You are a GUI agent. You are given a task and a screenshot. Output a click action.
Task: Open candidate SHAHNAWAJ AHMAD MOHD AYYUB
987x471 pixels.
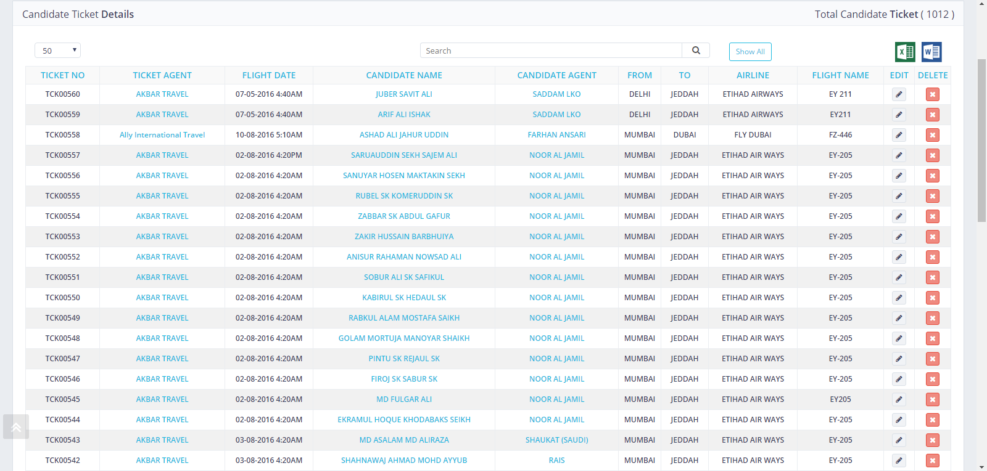click(x=404, y=461)
